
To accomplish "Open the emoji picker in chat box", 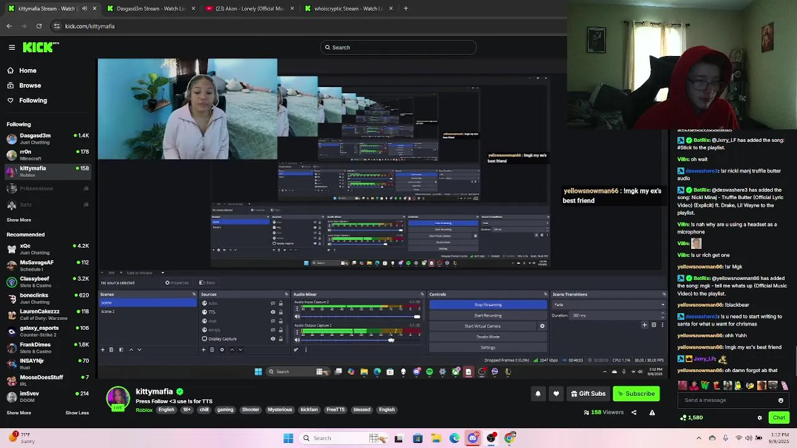I will [781, 400].
